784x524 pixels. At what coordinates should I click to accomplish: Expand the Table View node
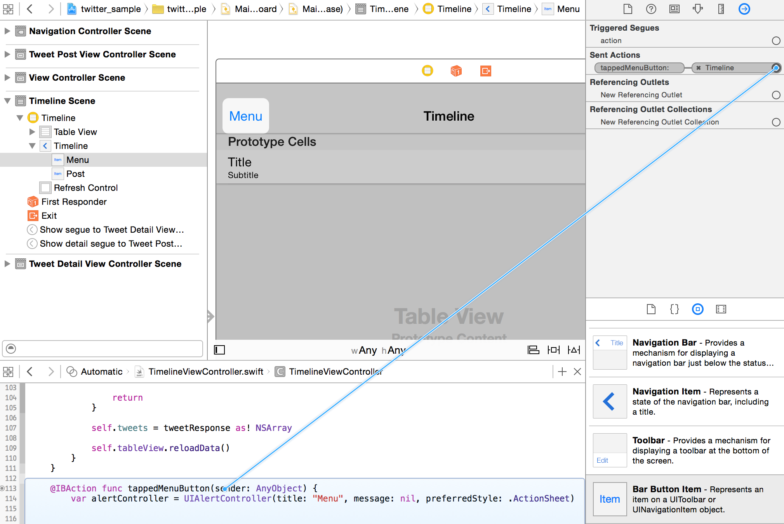tap(32, 132)
